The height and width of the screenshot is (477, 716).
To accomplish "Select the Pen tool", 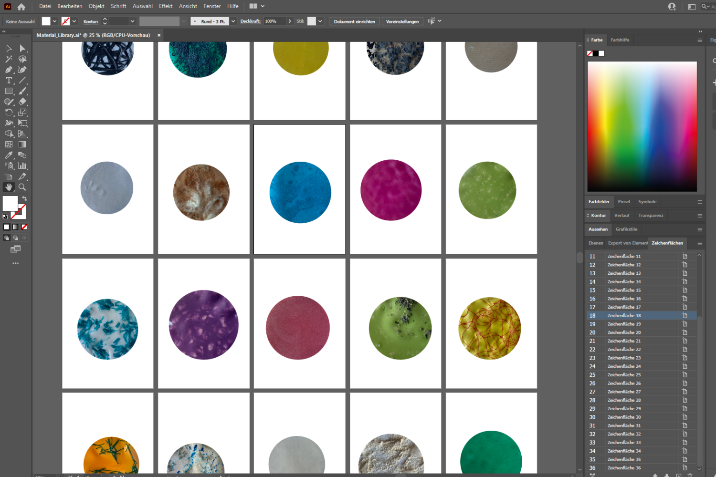I will point(9,70).
